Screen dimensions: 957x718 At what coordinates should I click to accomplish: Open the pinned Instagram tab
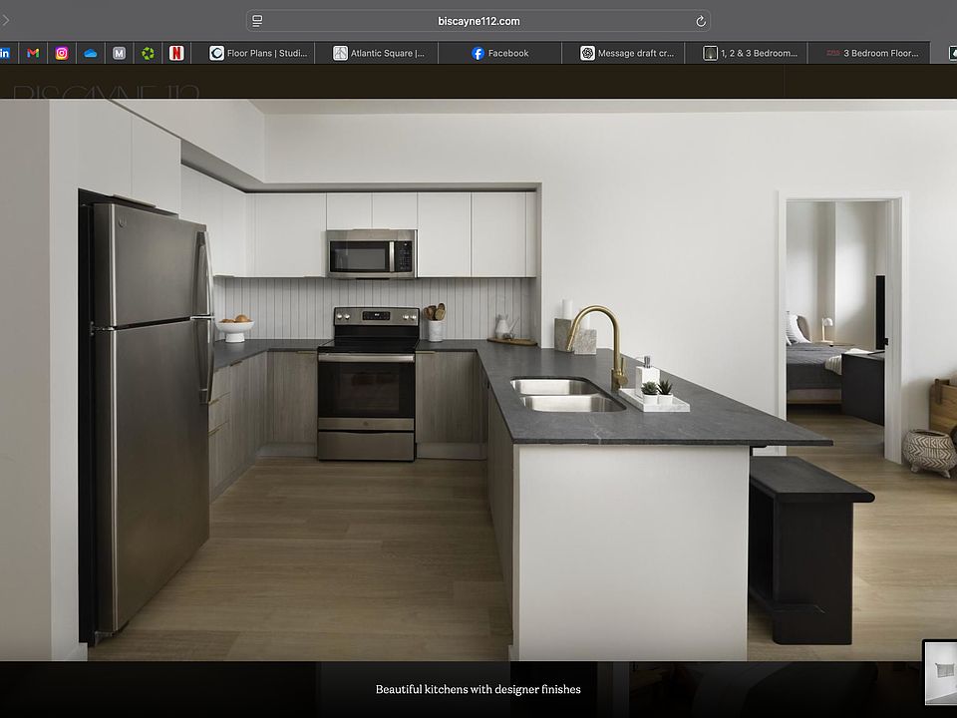point(62,54)
